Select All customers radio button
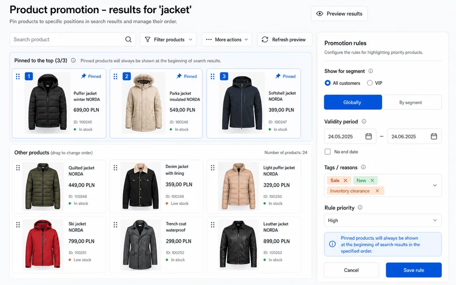This screenshot has height=285, width=456. pos(327,83)
